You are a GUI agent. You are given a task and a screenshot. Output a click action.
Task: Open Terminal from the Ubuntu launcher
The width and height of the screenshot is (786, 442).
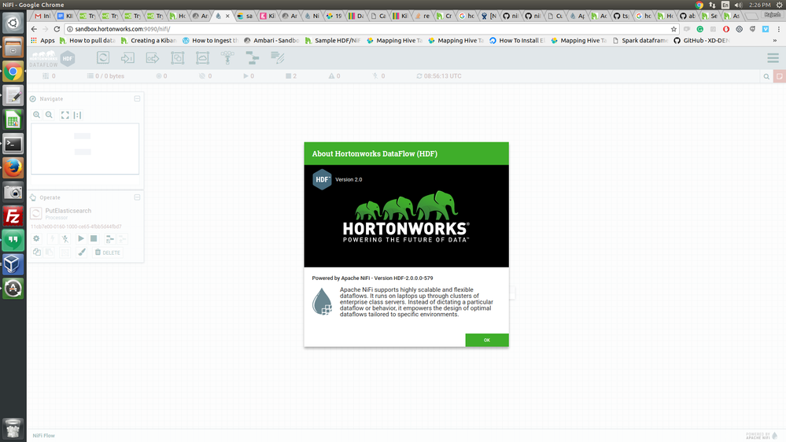[x=13, y=144]
